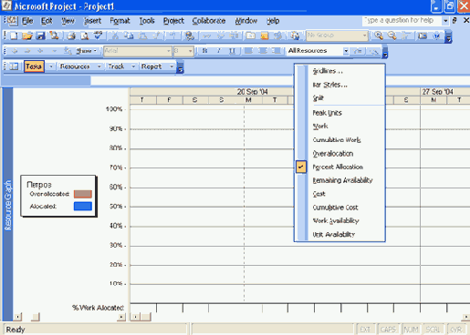470x335 pixels.
Task: Open a file with the Open folder icon
Action: (27, 36)
